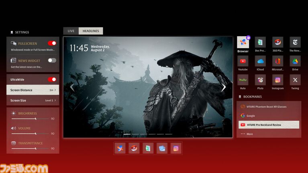Open the Drive app icon
Viewport: 308px width, 173px height.
[295, 61]
